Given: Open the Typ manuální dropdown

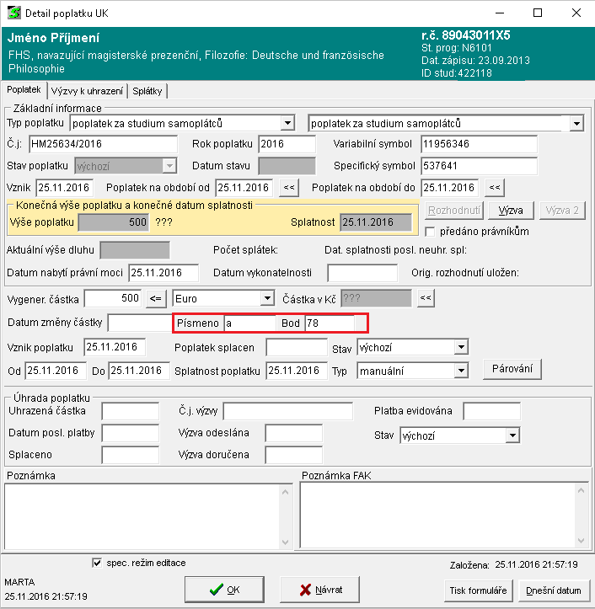Looking at the screenshot, I should click(x=460, y=371).
